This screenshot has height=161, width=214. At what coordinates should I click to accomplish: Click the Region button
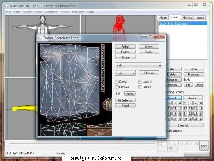(126, 57)
